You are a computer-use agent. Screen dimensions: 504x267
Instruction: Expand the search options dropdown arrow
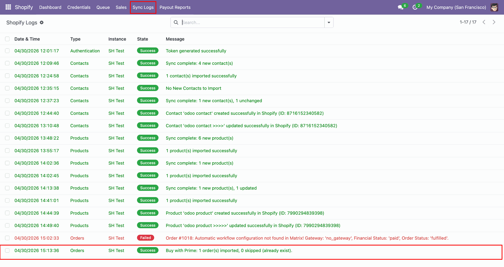(x=329, y=22)
